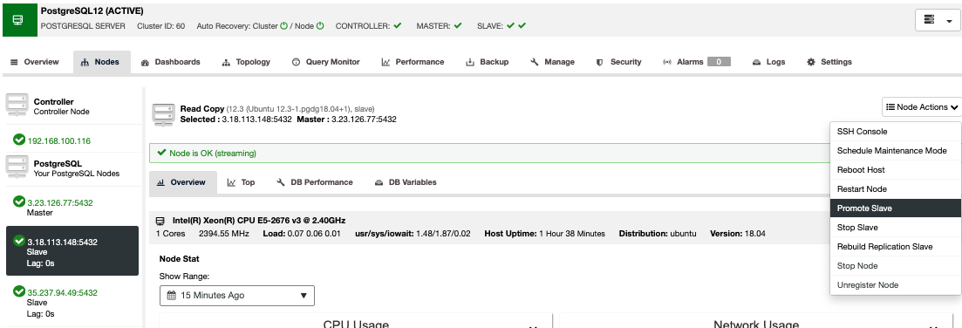Open the Manage tab
The width and height of the screenshot is (962, 328).
point(553,62)
